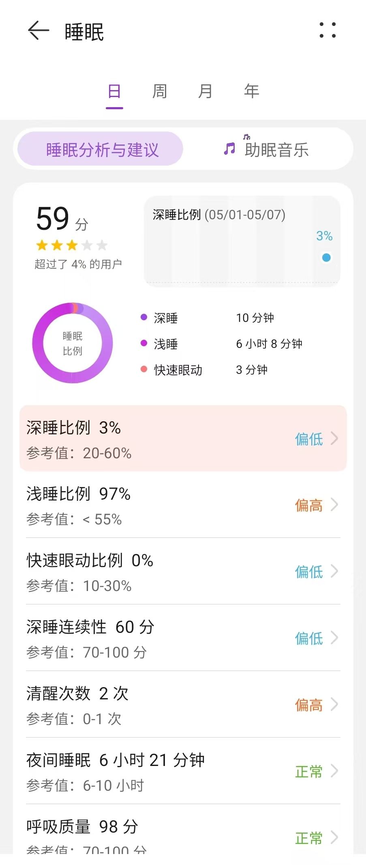366x865 pixels.
Task: Switch to the 月 tab
Action: (205, 91)
